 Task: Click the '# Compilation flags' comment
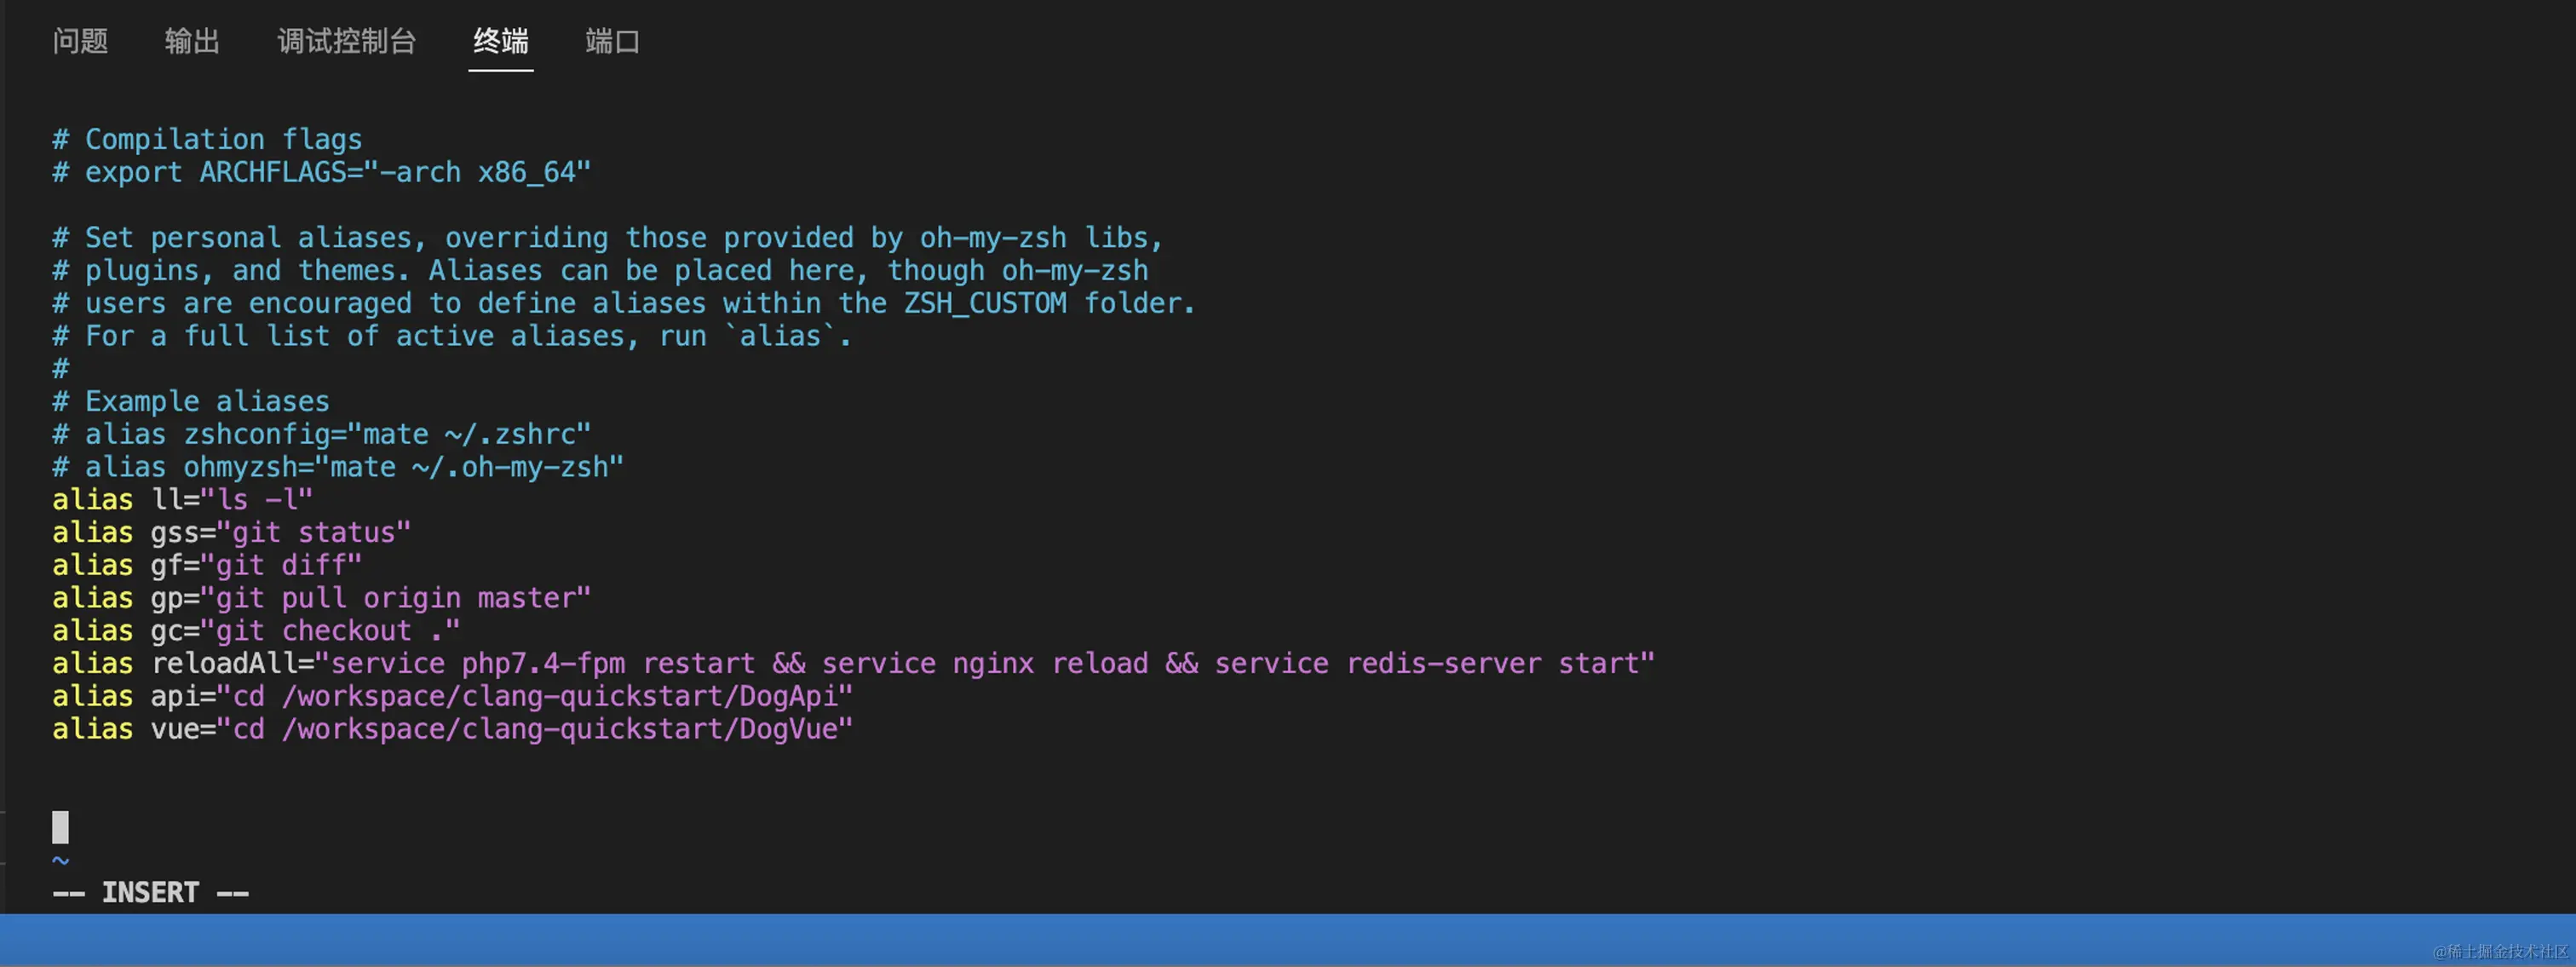click(207, 139)
